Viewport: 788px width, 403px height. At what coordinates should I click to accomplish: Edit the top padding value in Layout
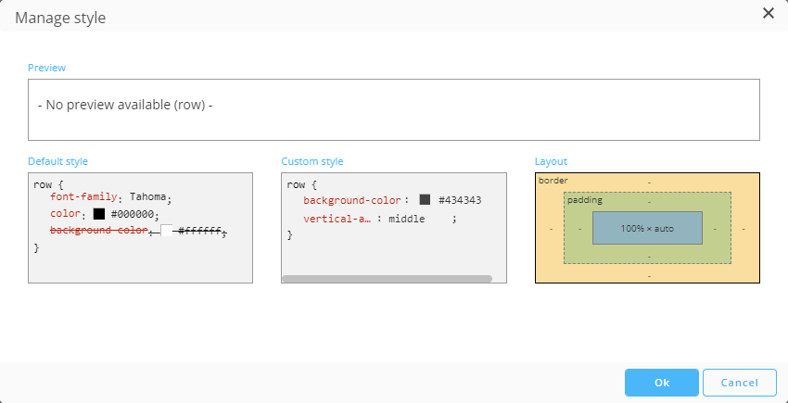[x=648, y=201]
